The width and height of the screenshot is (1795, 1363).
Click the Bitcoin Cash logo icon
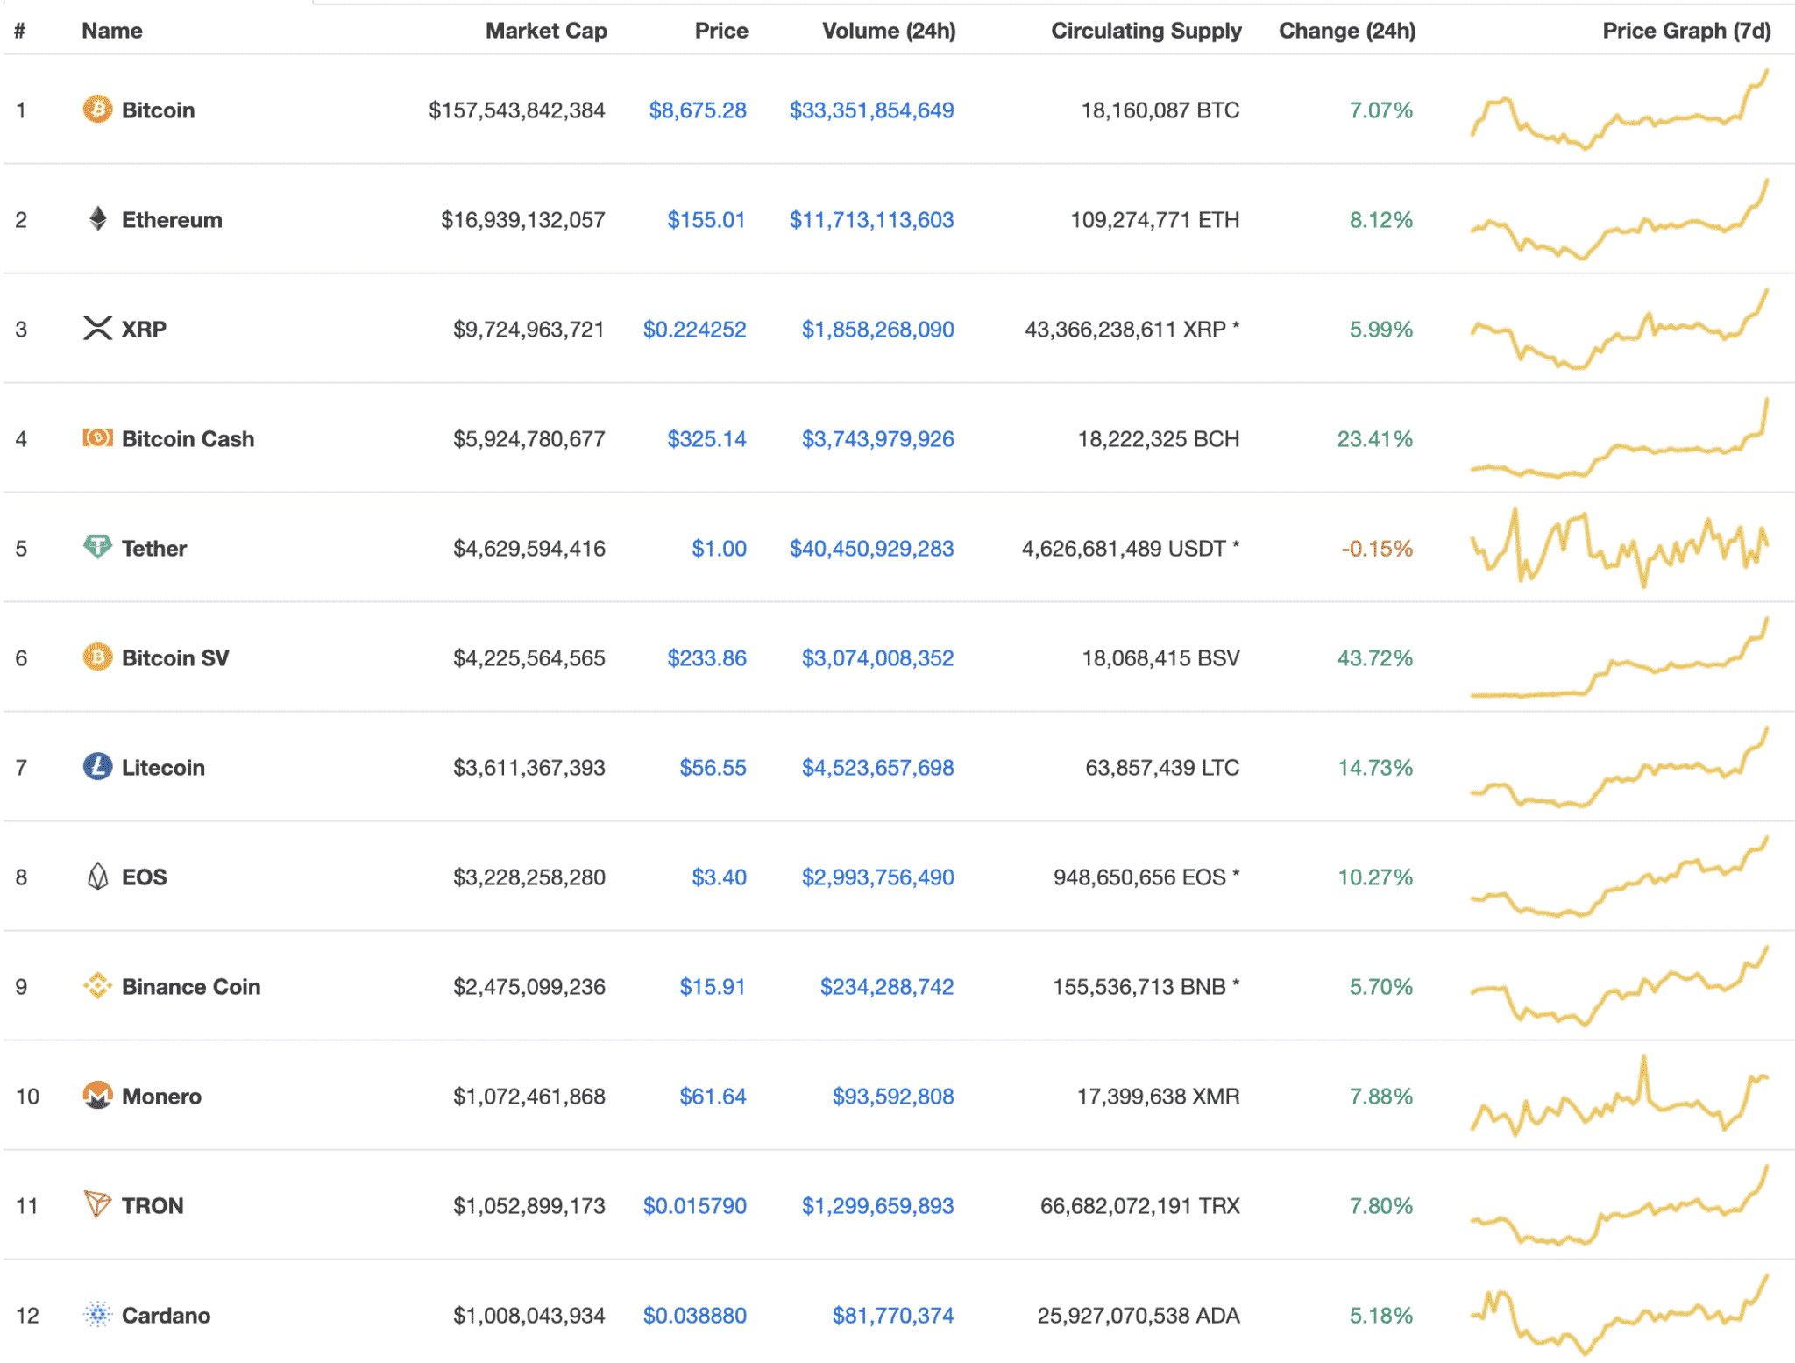(97, 437)
